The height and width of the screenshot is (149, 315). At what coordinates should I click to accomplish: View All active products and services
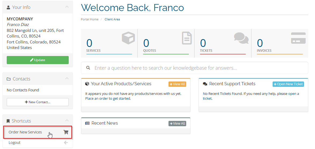point(177,84)
